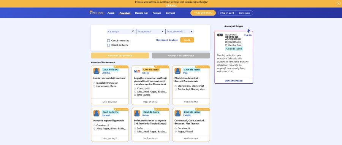Close the yellow notification banner
This screenshot has width=342, height=145.
point(338,3)
